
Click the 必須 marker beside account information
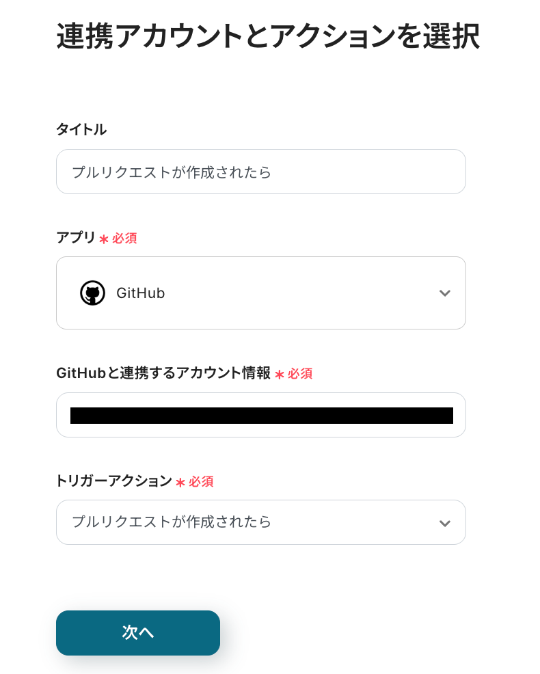[300, 374]
